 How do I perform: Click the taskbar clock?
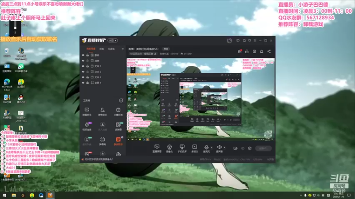339,195
